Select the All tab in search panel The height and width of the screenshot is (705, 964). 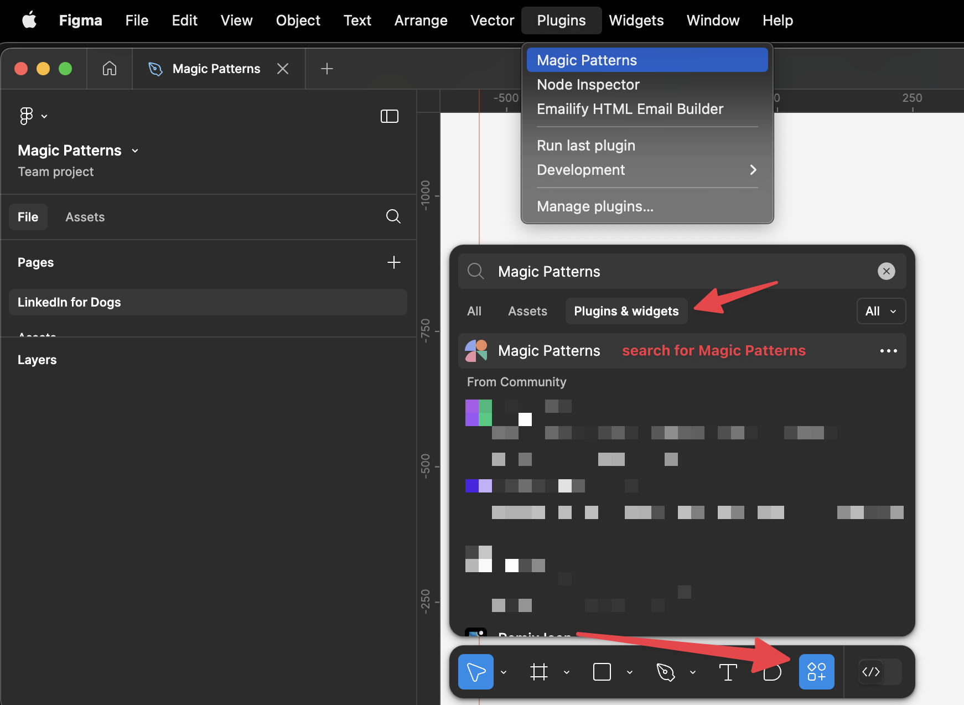click(x=474, y=311)
